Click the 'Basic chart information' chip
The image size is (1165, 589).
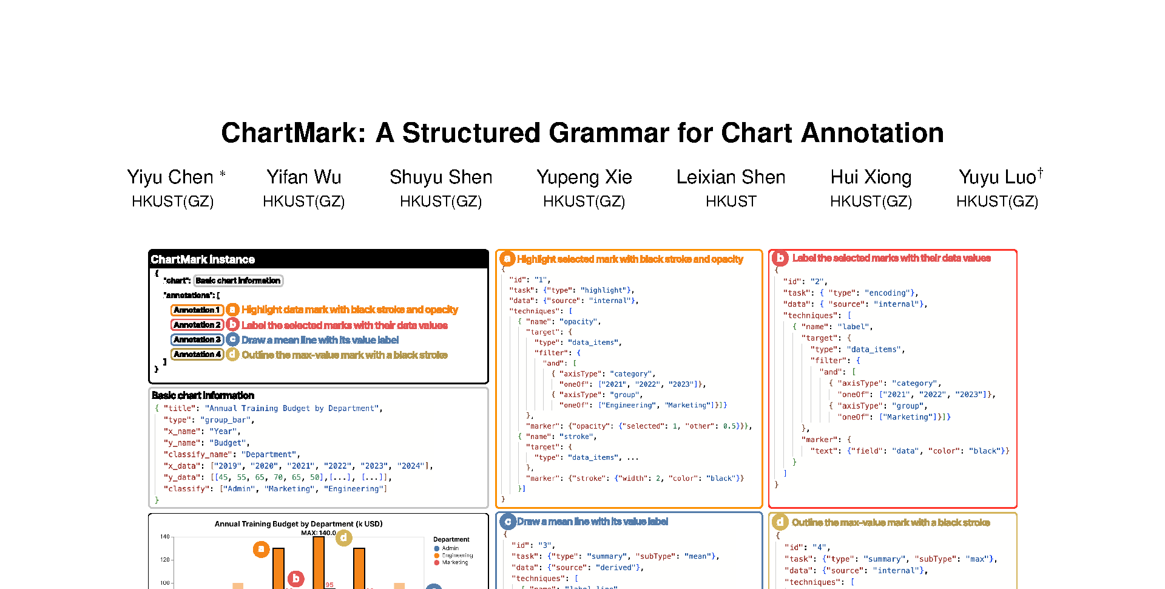click(238, 281)
